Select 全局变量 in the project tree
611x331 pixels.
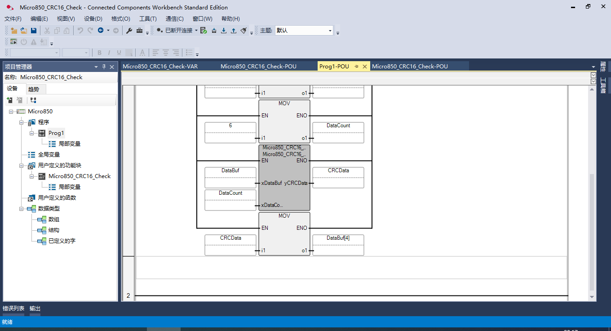tap(49, 155)
